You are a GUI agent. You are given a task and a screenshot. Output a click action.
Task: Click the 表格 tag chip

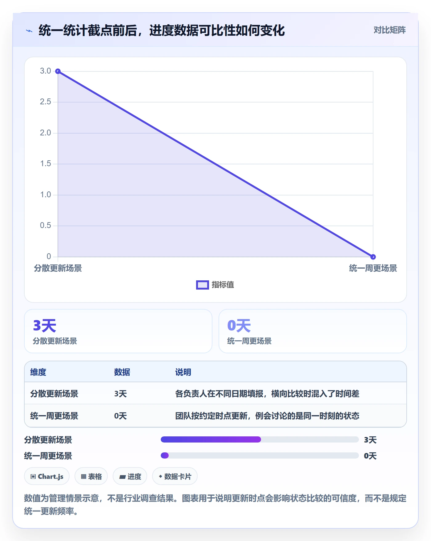(91, 476)
